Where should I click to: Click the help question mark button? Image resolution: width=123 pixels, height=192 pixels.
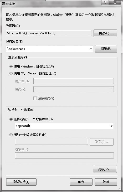(x=105, y=3)
